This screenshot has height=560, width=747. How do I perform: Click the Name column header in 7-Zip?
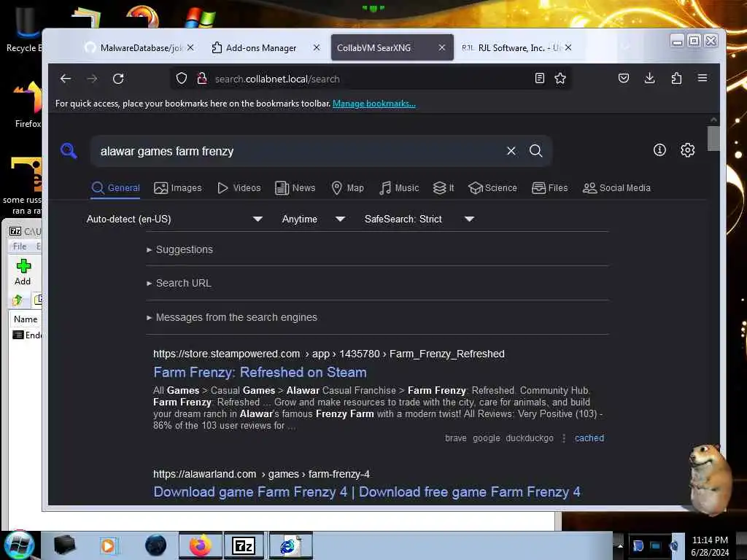pos(26,319)
